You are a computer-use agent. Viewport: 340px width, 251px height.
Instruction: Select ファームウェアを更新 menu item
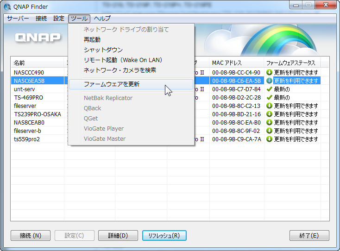[131, 84]
